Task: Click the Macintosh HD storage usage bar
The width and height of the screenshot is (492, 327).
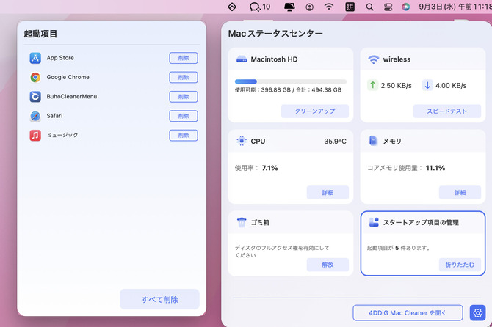Action: click(291, 82)
